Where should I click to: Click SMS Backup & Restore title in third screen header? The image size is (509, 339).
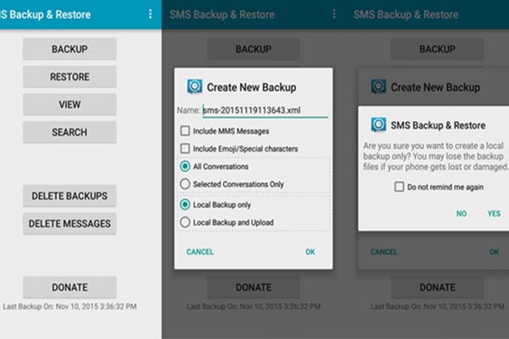406,14
